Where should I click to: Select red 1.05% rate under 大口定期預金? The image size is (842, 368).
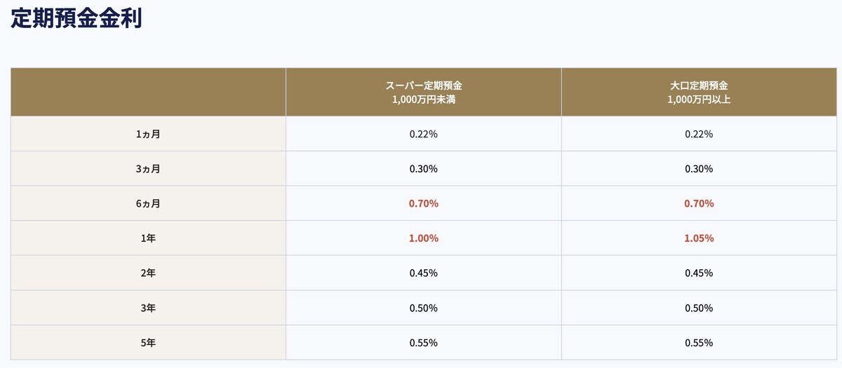coord(699,238)
